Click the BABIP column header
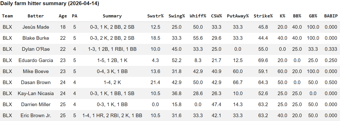 click(330, 16)
